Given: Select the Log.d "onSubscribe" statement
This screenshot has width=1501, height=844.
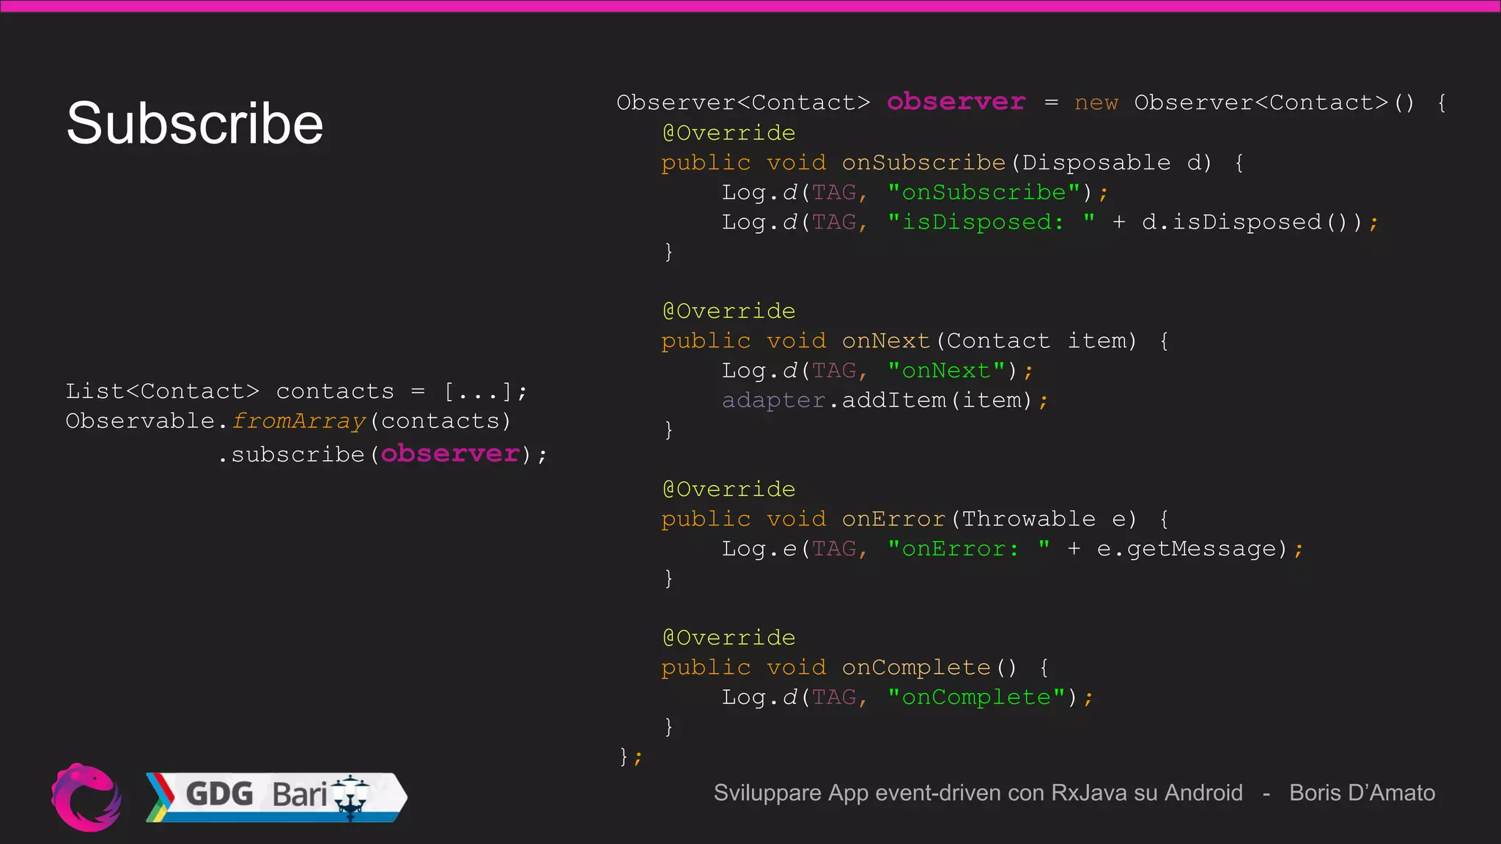Looking at the screenshot, I should pos(915,193).
